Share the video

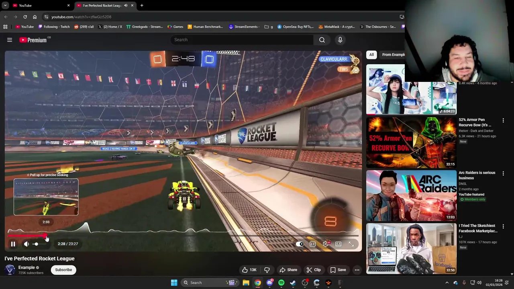(x=288, y=270)
